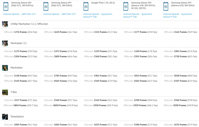Click the Offscreen 1177 Frames (19.0 Fps) result
The height and width of the screenshot is (127, 199).
141,32
